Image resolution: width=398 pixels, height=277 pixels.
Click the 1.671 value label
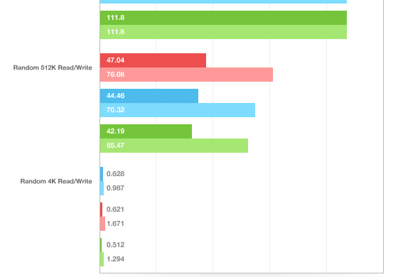coord(115,224)
